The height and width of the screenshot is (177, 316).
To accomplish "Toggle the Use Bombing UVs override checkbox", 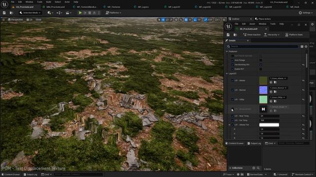I will (x=233, y=64).
